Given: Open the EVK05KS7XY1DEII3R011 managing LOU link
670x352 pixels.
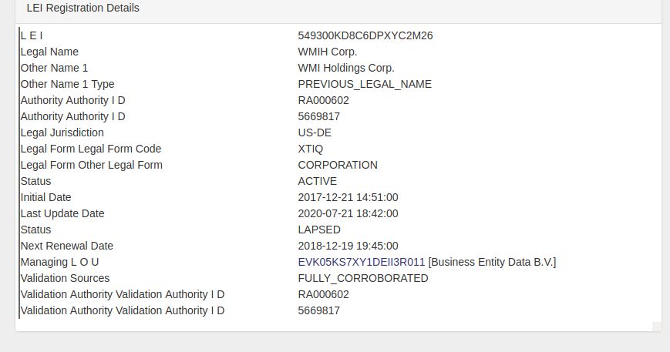Looking at the screenshot, I should point(361,262).
